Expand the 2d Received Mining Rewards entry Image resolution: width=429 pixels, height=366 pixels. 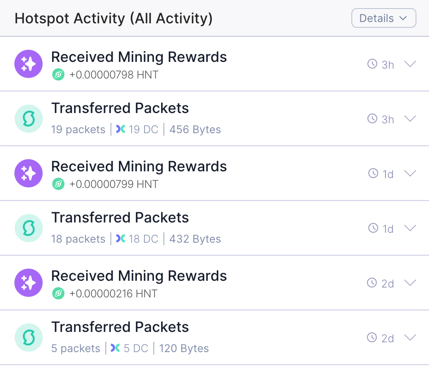[x=410, y=283]
